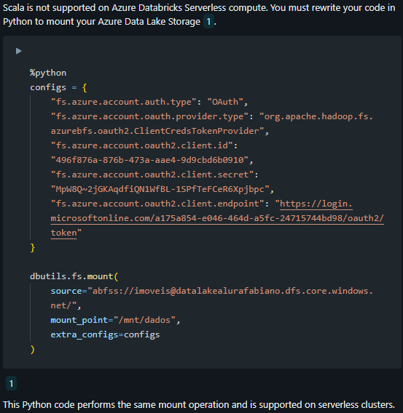Click the "fs.azure.account.oauth.provider.type" key
This screenshot has height=413, width=403.
pos(149,116)
